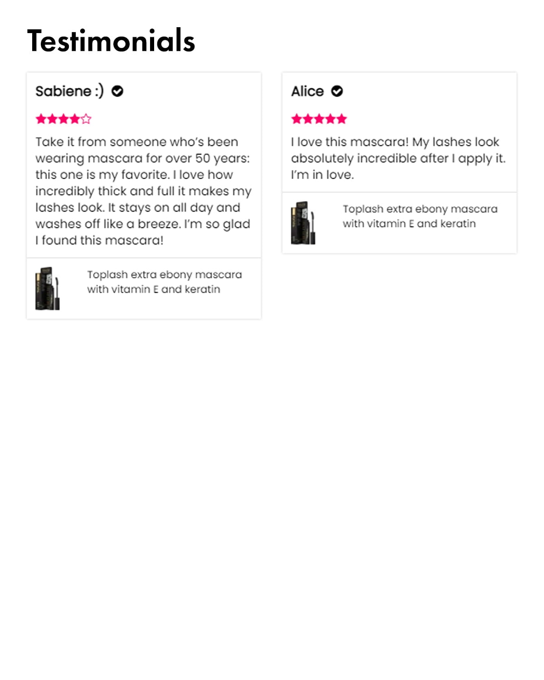544x680 pixels.
Task: Click the second star in Sabiene's rating
Action: 52,119
